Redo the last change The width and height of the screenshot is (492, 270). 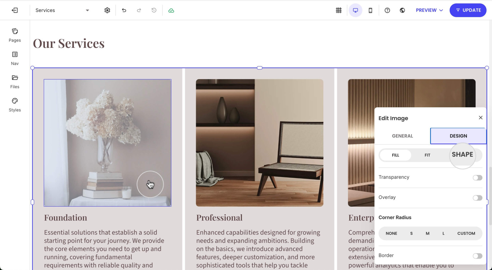[139, 10]
